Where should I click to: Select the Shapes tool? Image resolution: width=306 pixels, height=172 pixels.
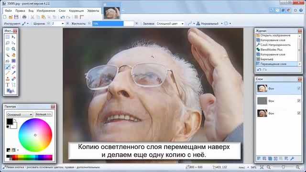coord(11,91)
